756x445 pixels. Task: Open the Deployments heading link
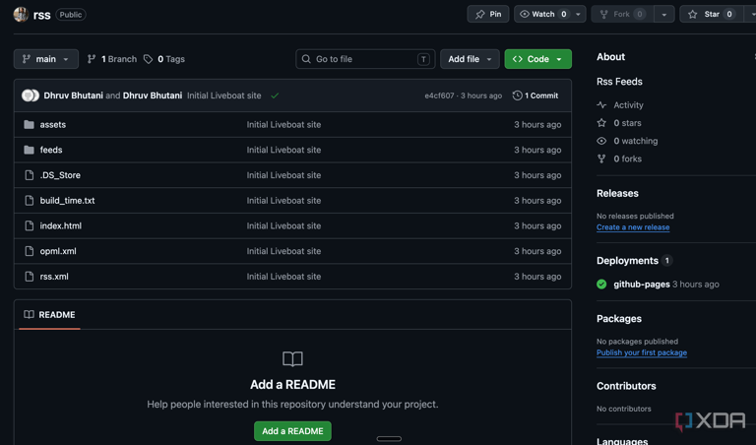(627, 261)
